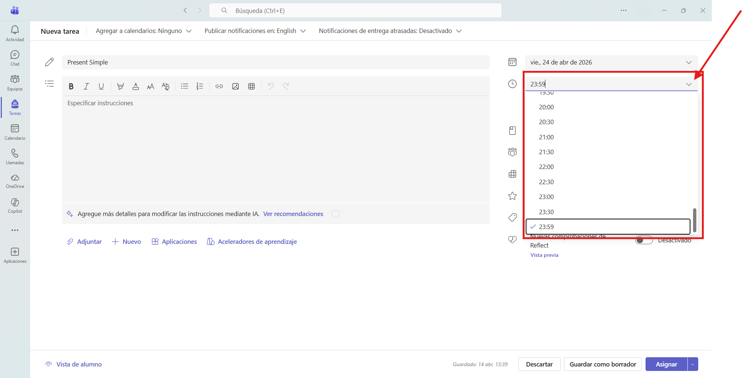The height and width of the screenshot is (378, 742).
Task: Insert an image in instructions
Action: [235, 86]
